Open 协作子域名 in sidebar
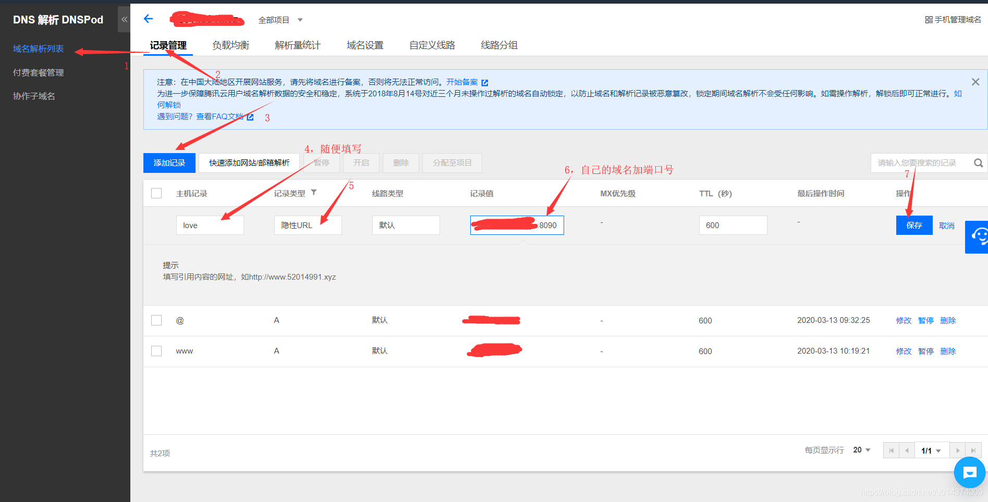Screen dimensions: 988x502 click(x=34, y=96)
